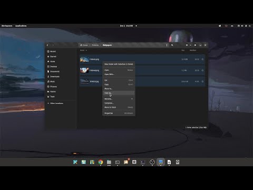Open the clock and calendar in top bar
This screenshot has height=190, width=253.
tap(126, 26)
